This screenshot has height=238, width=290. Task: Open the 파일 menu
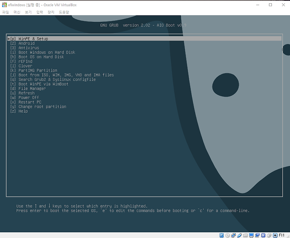[x=6, y=12]
